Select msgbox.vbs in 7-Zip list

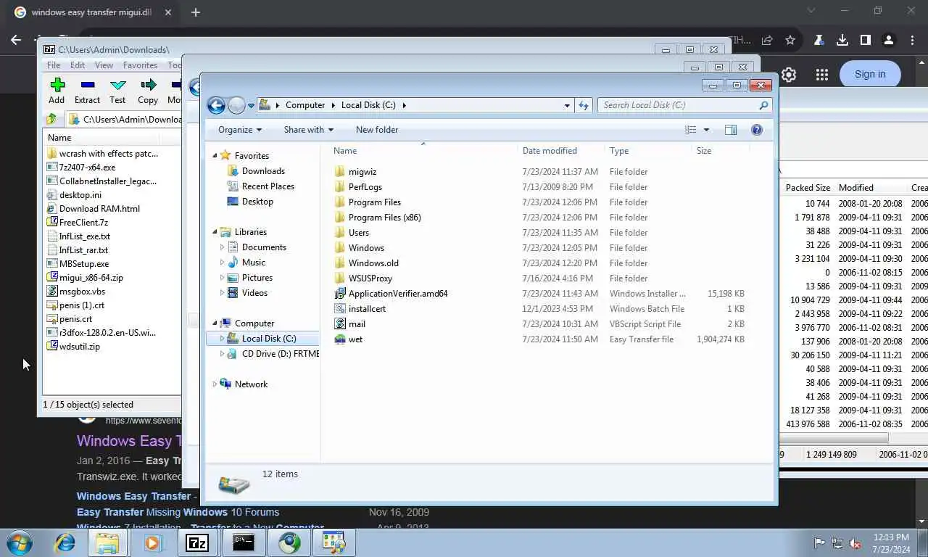pyautogui.click(x=82, y=292)
